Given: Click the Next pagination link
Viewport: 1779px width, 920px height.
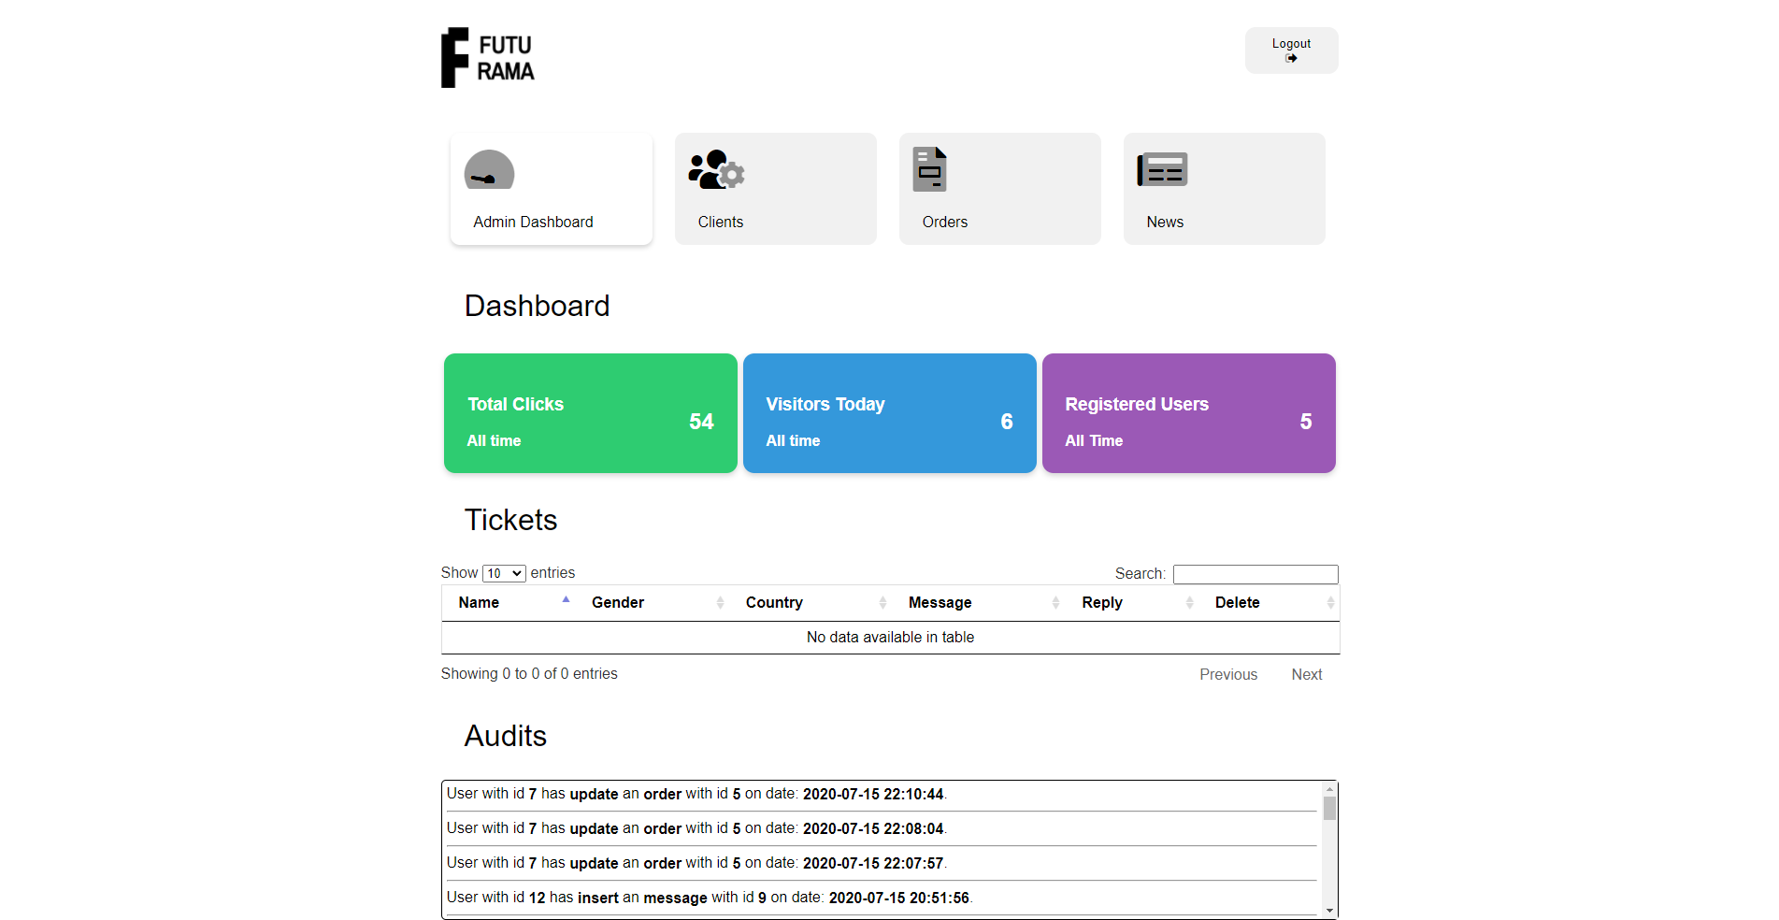Looking at the screenshot, I should [1306, 674].
